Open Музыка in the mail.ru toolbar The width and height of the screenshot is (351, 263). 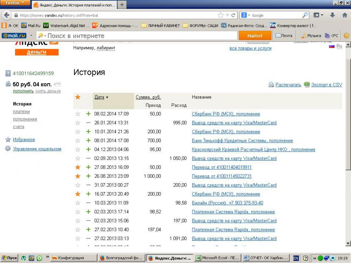point(311,36)
